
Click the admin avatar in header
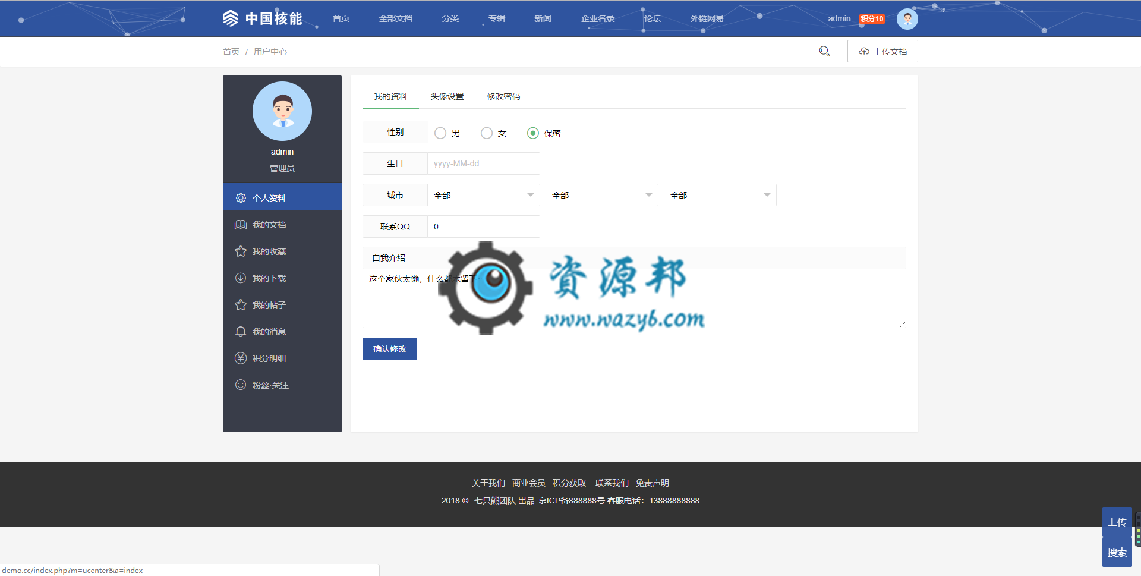[907, 19]
